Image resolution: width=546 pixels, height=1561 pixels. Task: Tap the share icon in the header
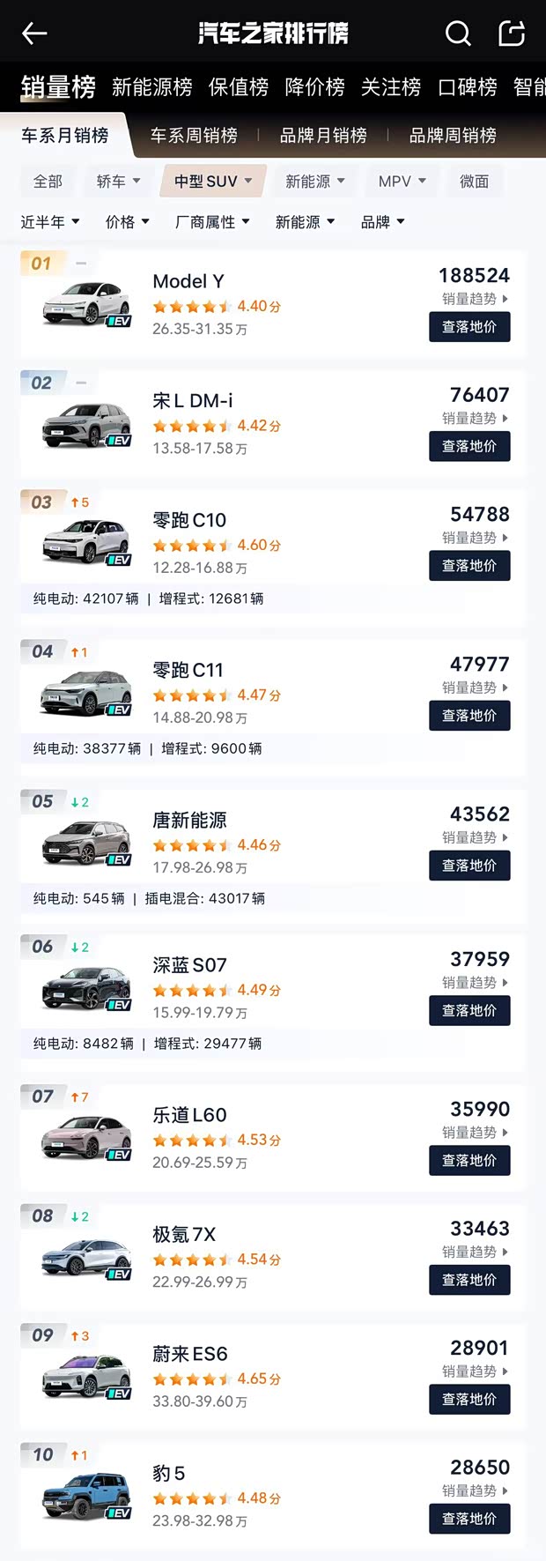(513, 33)
